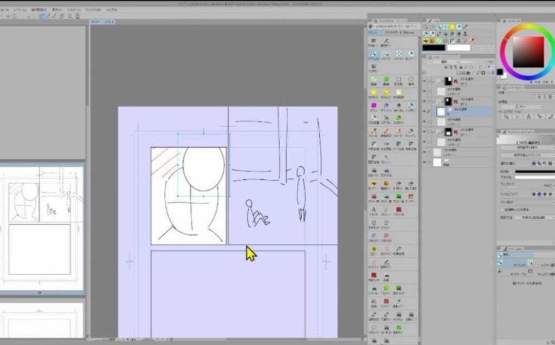555x345 pixels.
Task: Click the green straight line icon in Quick Access
Action: [374, 80]
